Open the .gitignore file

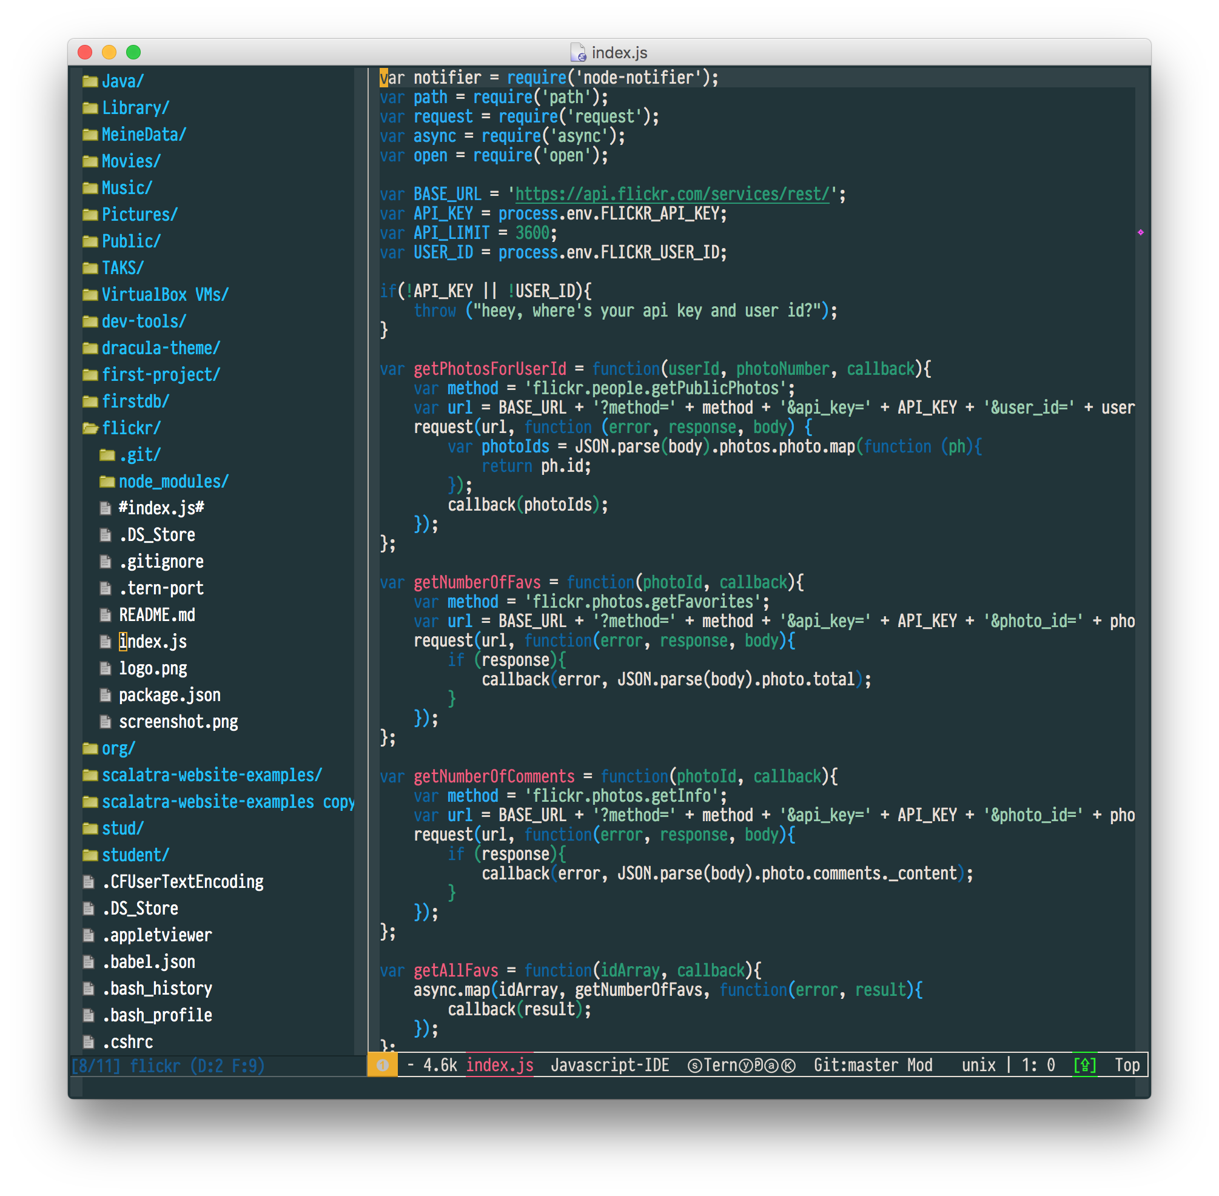(x=161, y=562)
